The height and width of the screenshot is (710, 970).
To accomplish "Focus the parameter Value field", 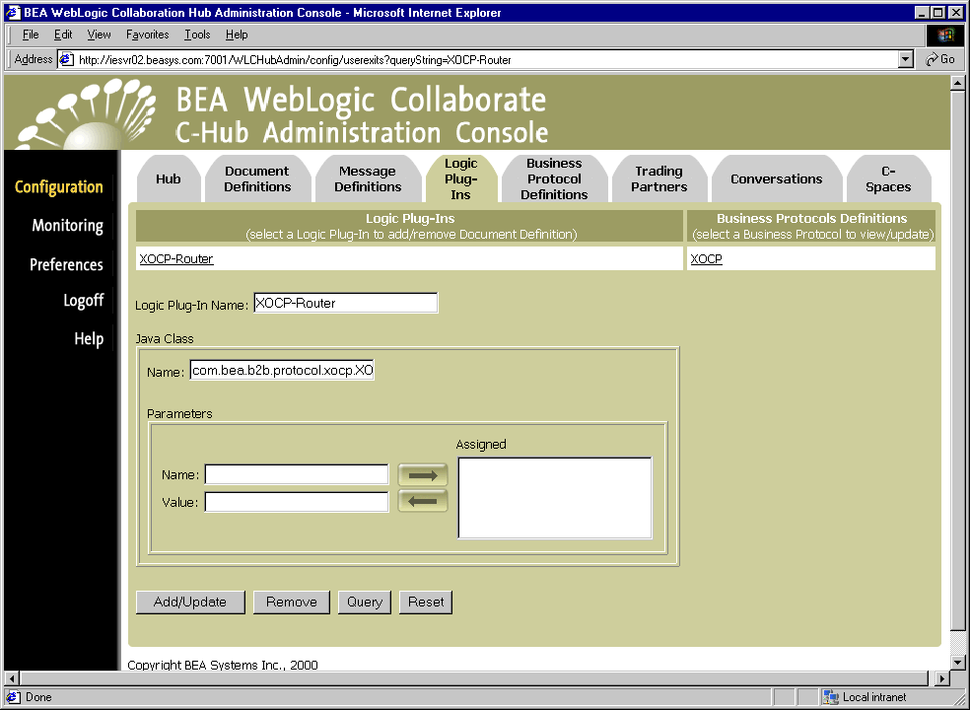I will pyautogui.click(x=297, y=502).
